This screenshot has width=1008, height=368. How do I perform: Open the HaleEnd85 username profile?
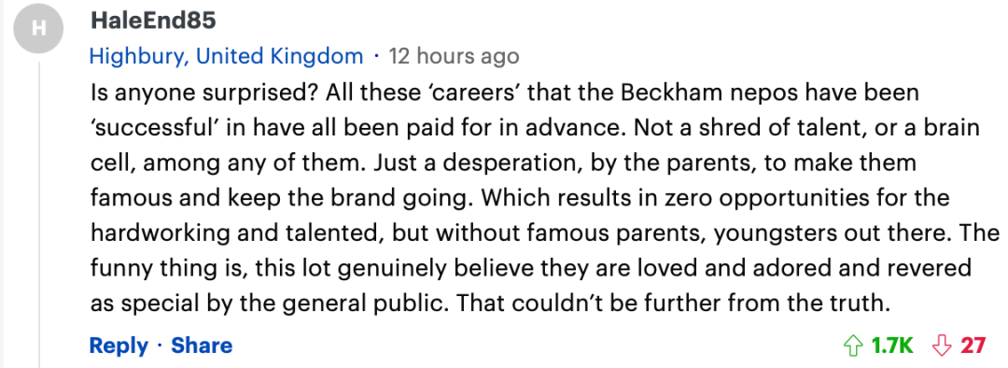153,21
